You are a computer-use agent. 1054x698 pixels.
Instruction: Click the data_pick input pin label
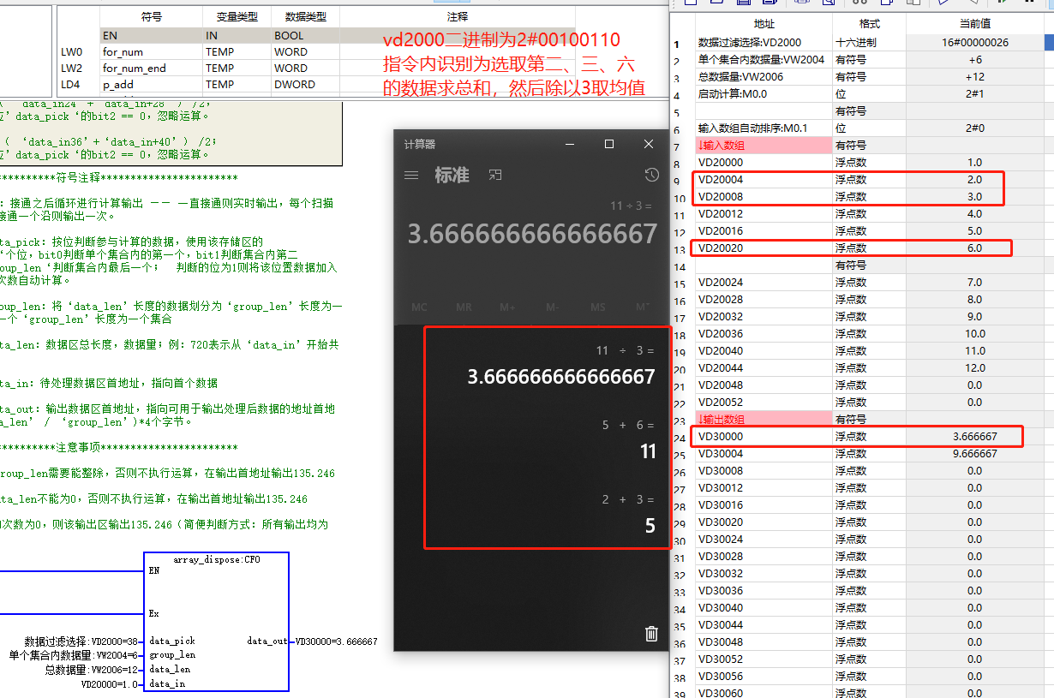(171, 641)
